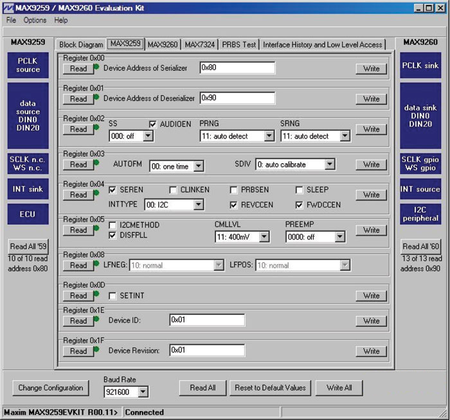Click the PCLK source block
This screenshot has width=450, height=420.
28,65
